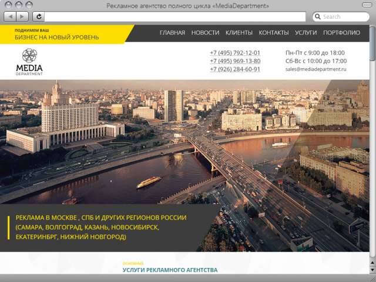Click phone link +7 (495) 792-12-01

click(235, 53)
